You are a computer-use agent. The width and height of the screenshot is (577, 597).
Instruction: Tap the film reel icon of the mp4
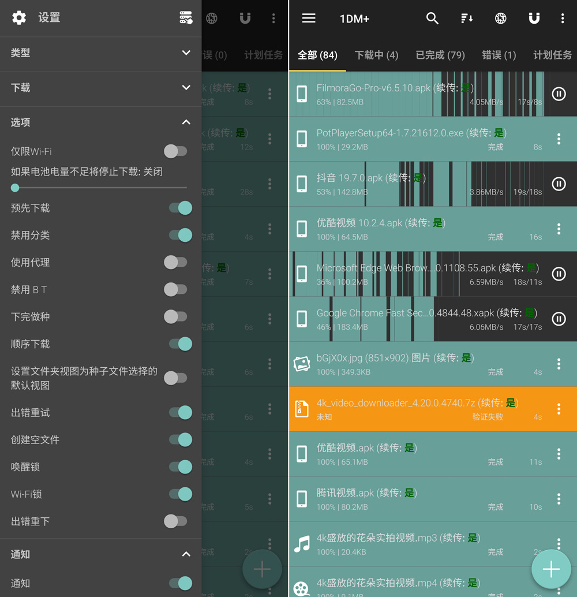pyautogui.click(x=301, y=588)
